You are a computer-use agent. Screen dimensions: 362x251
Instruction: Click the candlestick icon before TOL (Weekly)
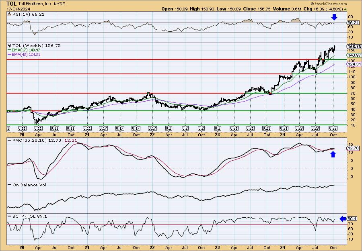pos(10,46)
